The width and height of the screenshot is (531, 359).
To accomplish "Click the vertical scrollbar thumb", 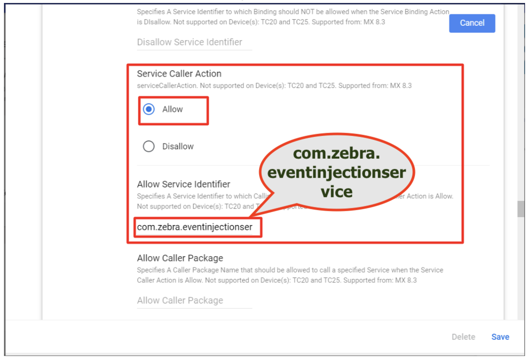I will pyautogui.click(x=521, y=209).
